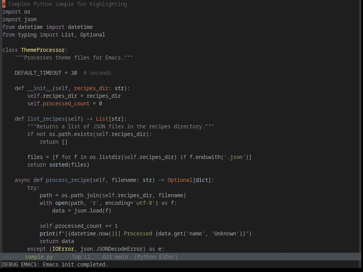This screenshot has height=272, width=363.
Task: Click the word 'Processed' inside the f-string
Action: [x=138, y=233]
